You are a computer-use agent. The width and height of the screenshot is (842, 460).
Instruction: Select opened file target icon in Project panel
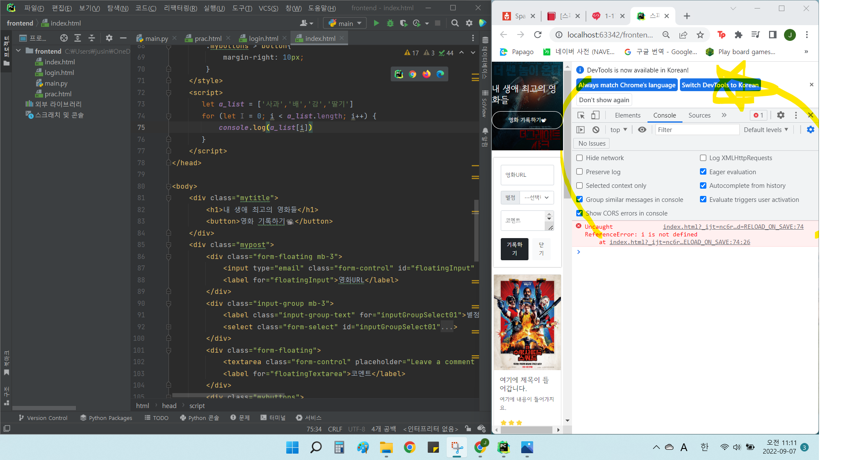click(x=64, y=38)
